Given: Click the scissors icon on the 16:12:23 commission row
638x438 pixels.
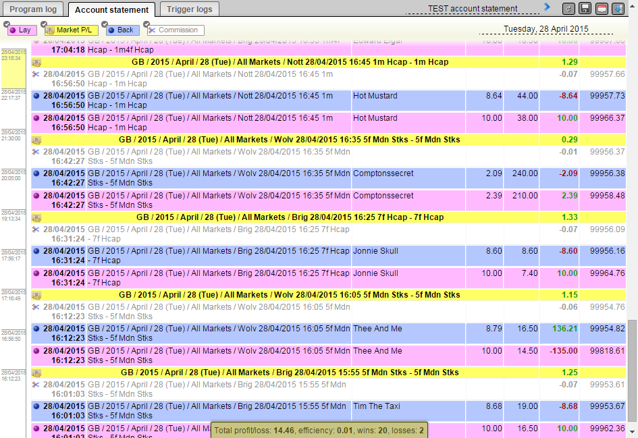Looking at the screenshot, I should pos(36,307).
